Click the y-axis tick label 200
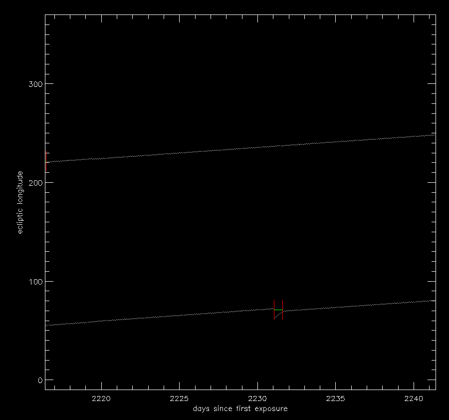The height and width of the screenshot is (420, 449). (35, 183)
